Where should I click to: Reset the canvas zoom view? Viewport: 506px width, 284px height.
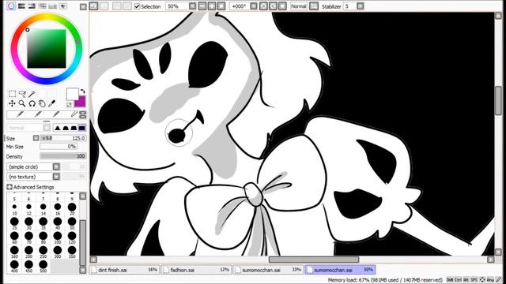pos(221,6)
